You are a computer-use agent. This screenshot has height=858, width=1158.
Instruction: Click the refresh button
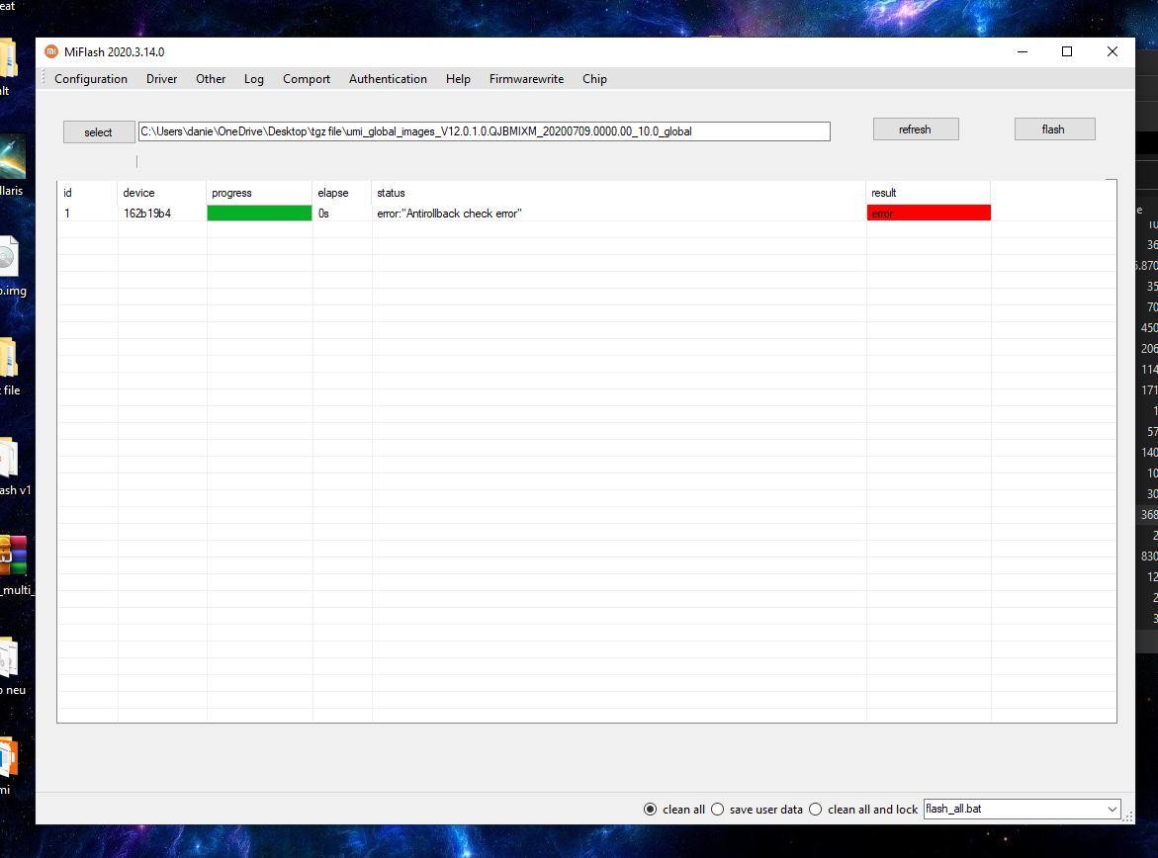point(916,129)
